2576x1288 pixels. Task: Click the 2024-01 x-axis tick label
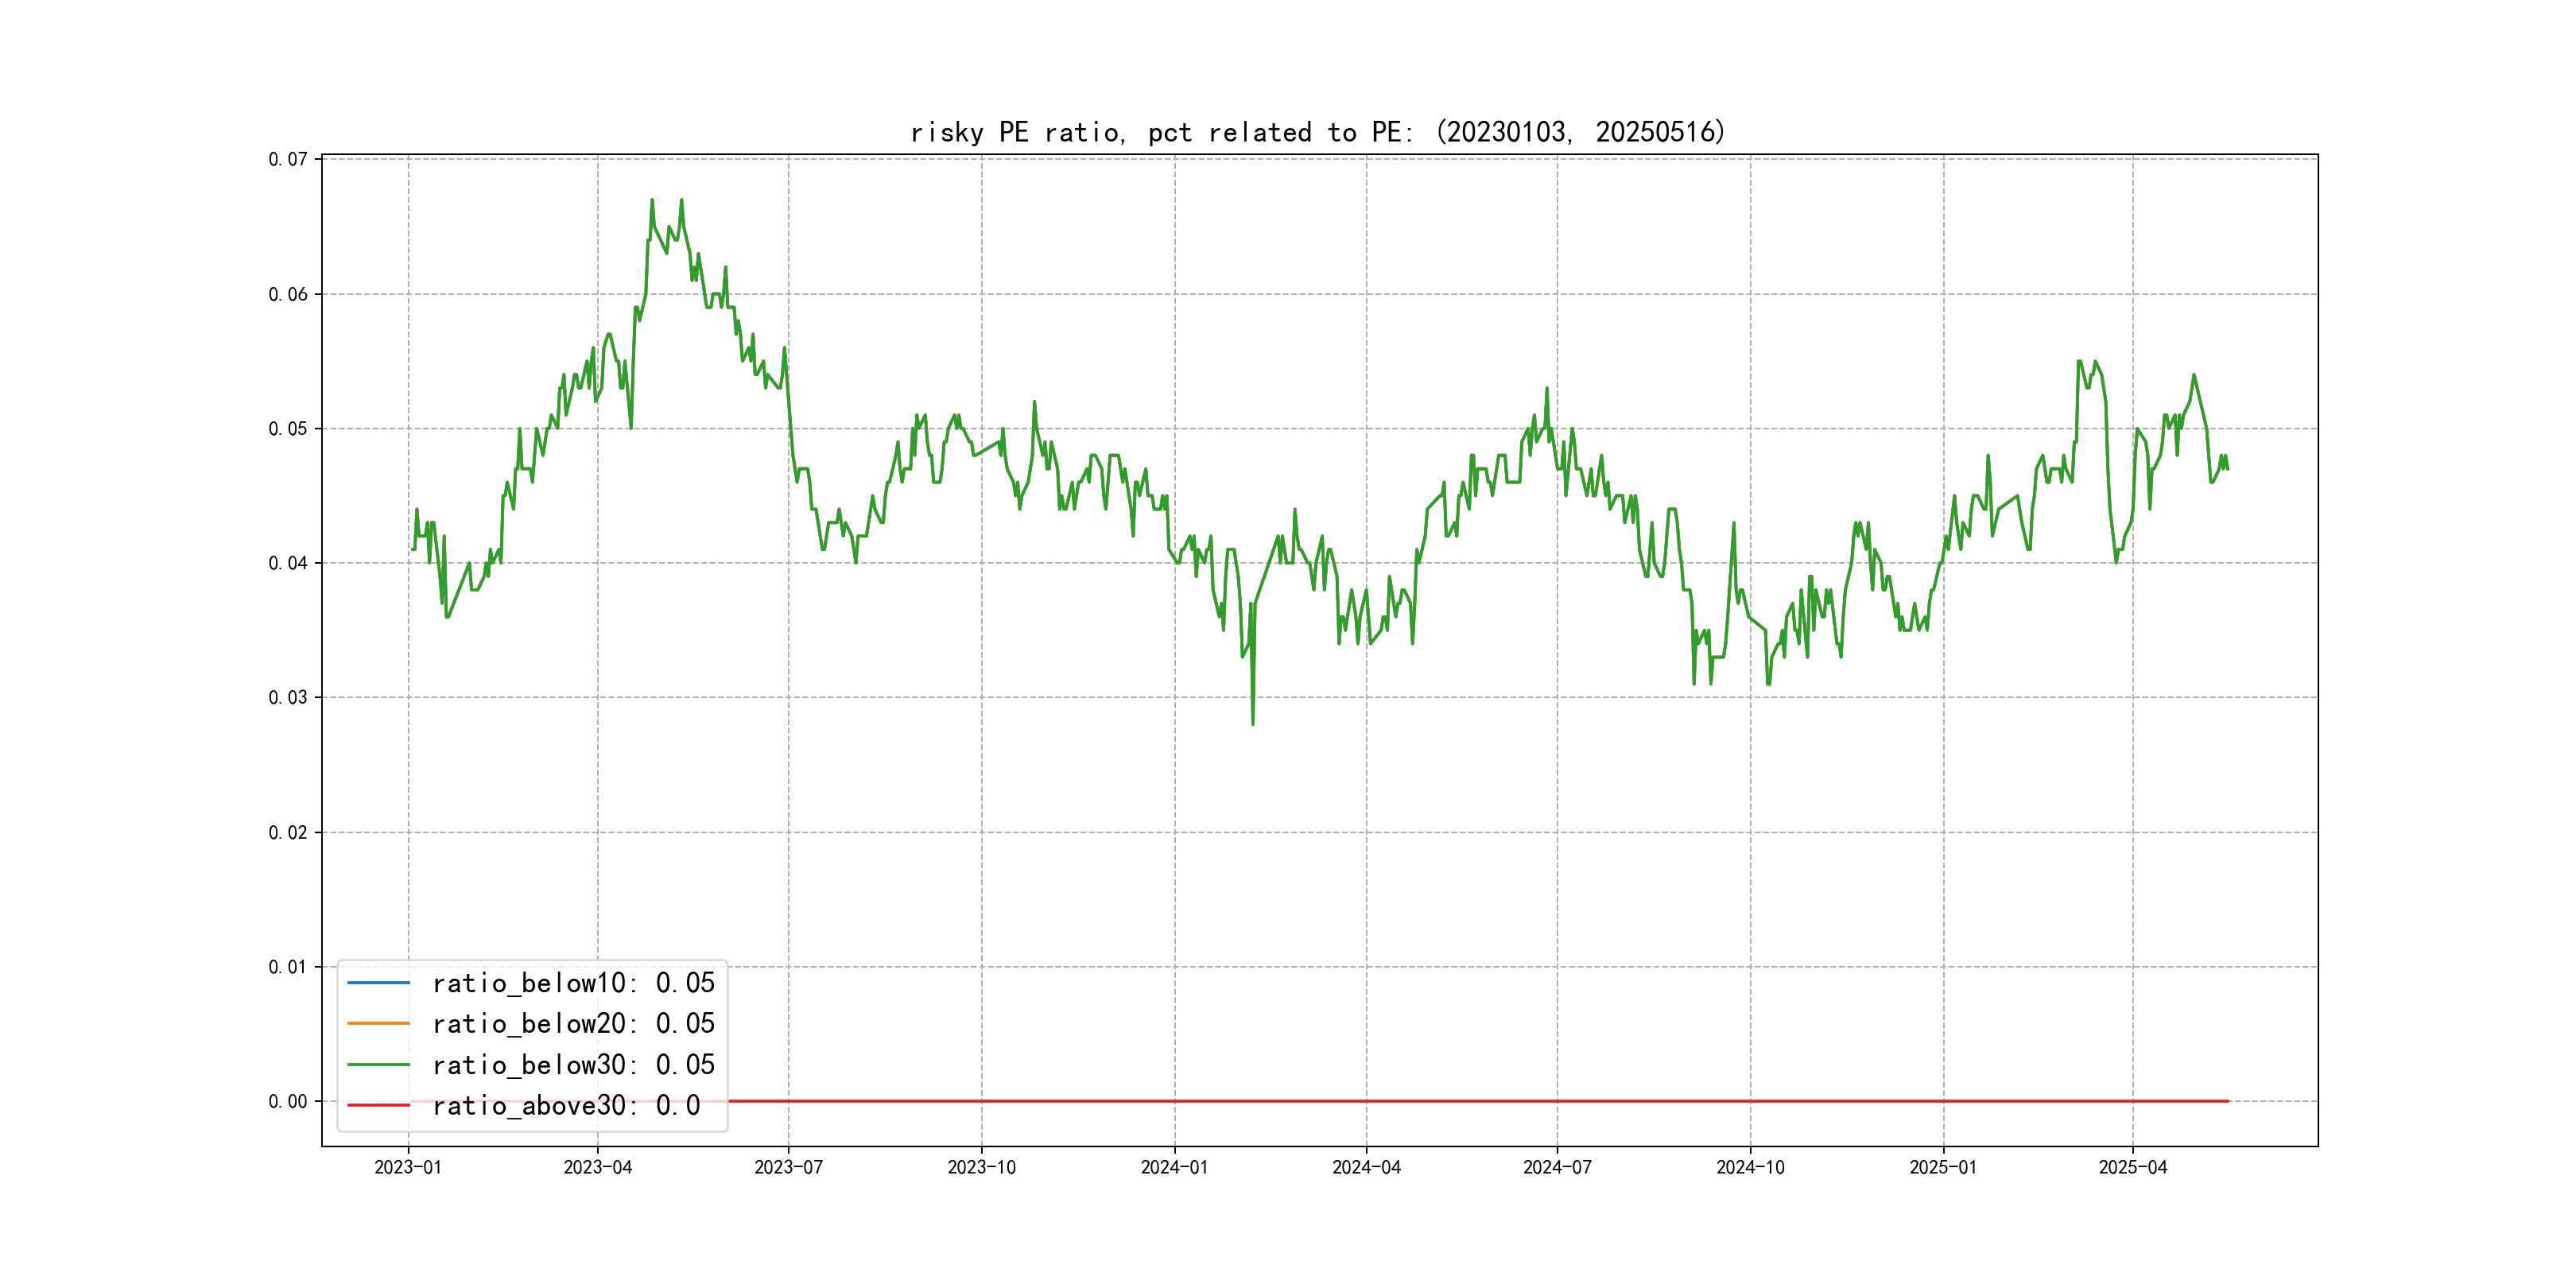click(x=1174, y=1167)
